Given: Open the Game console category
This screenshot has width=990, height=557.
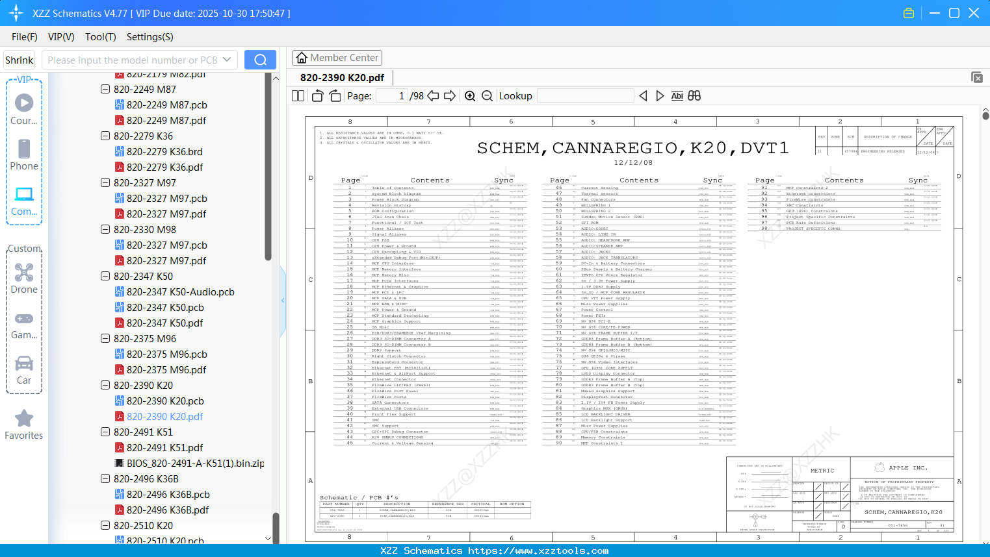Looking at the screenshot, I should (x=24, y=325).
